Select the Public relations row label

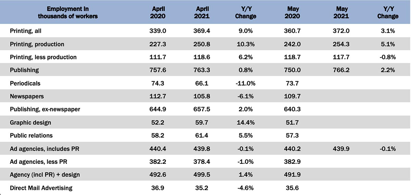tap(31, 135)
